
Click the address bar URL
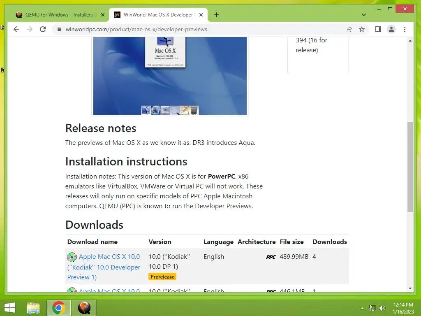(136, 29)
